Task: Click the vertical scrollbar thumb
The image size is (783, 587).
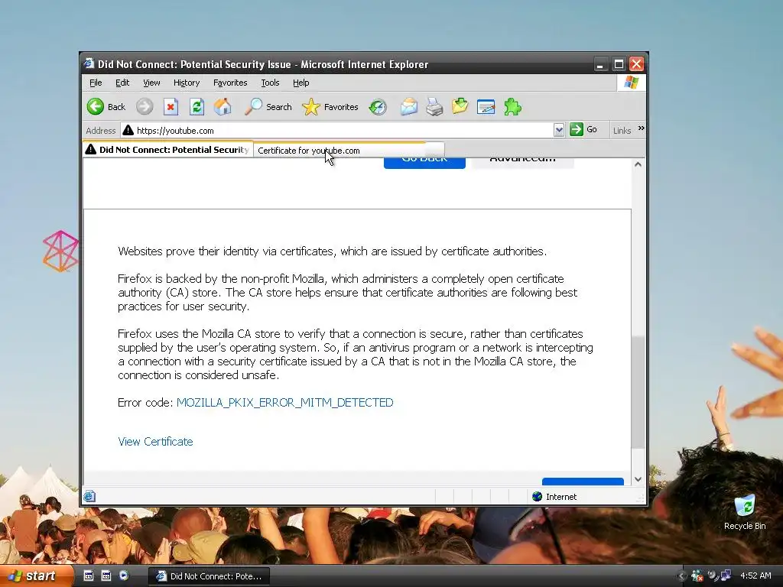Action: 638,392
